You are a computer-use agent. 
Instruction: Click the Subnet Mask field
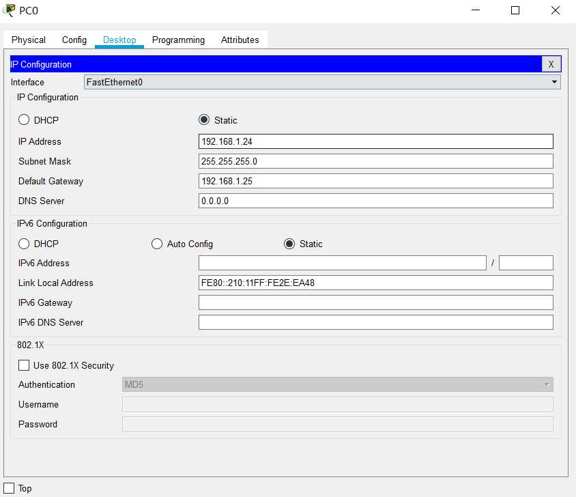[x=376, y=161]
